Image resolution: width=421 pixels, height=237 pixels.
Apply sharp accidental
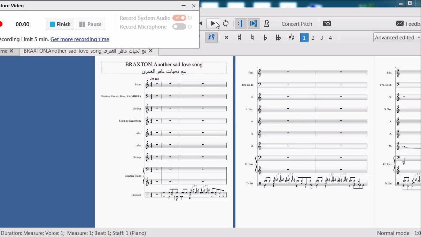(x=240, y=38)
